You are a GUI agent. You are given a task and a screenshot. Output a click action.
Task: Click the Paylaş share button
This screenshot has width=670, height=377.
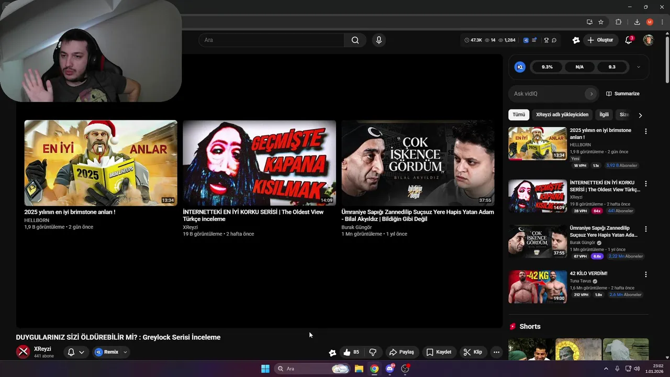[x=402, y=352]
